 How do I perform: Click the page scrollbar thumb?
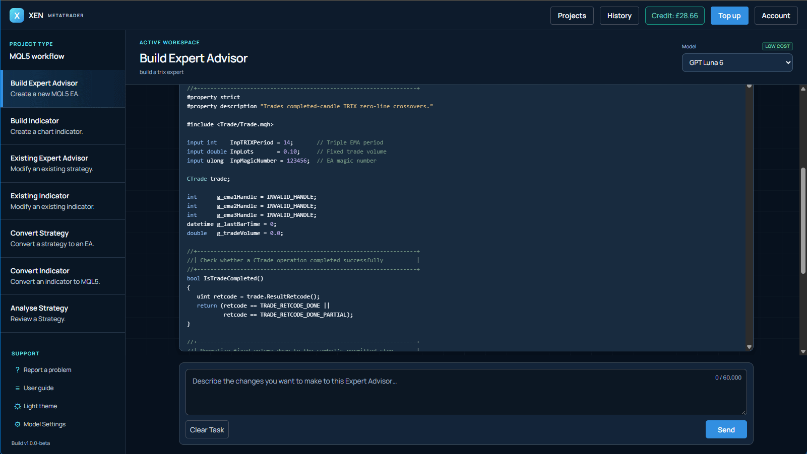coord(803,220)
